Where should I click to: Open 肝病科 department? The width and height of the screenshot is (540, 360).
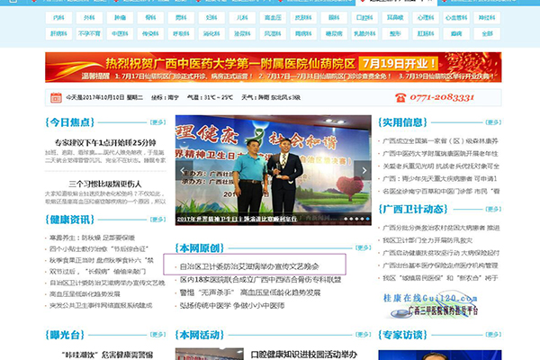click(58, 34)
